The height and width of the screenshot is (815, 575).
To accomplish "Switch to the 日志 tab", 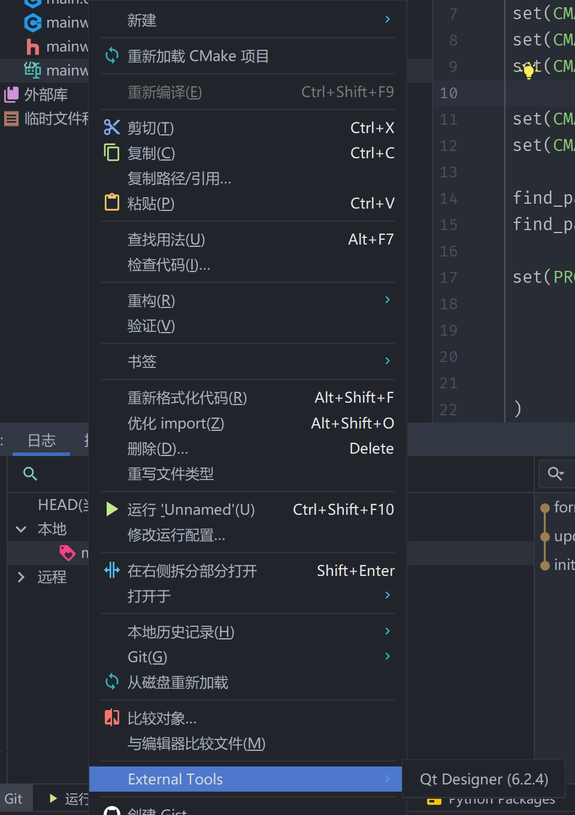I will tap(40, 440).
